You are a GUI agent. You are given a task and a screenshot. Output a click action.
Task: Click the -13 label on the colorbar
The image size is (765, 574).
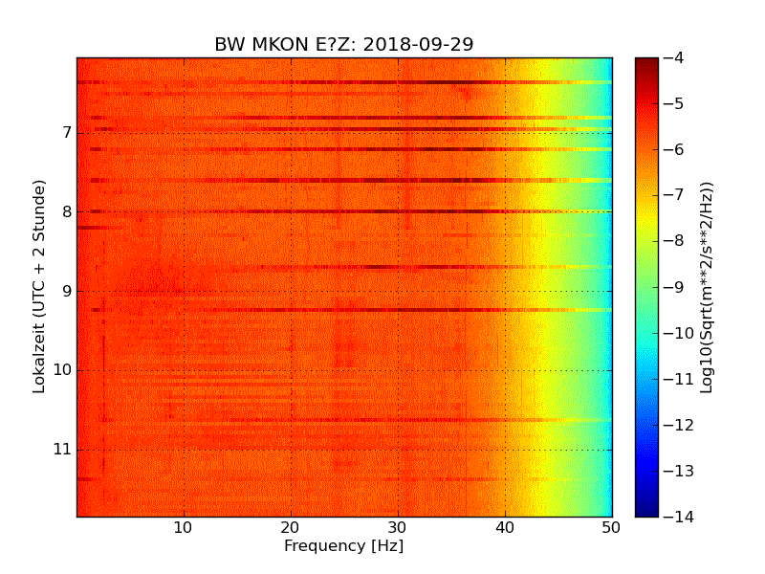point(679,471)
